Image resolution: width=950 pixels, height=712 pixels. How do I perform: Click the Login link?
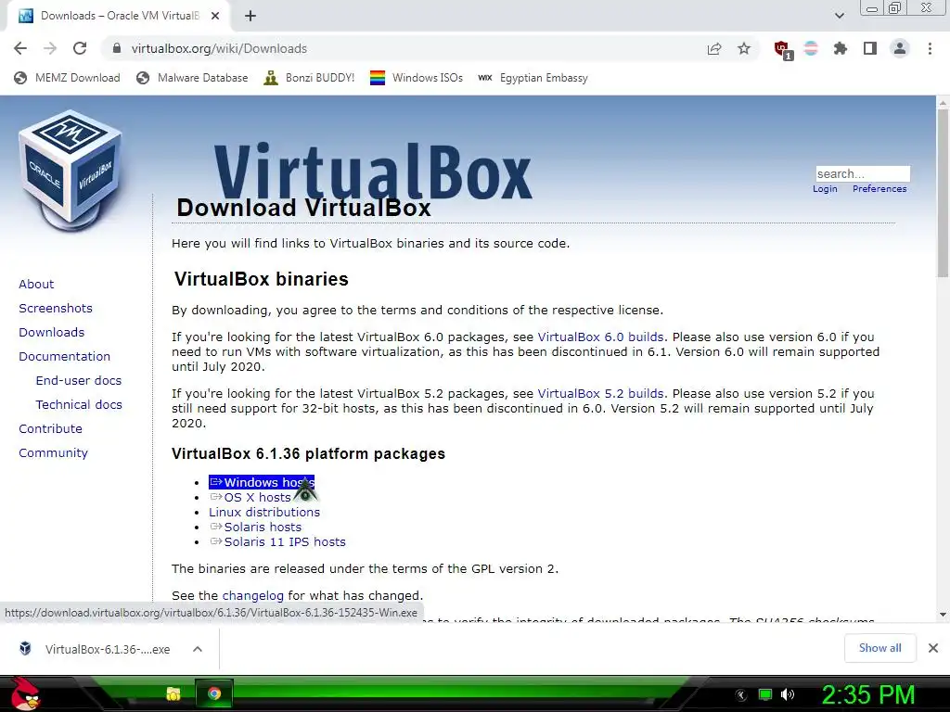825,189
